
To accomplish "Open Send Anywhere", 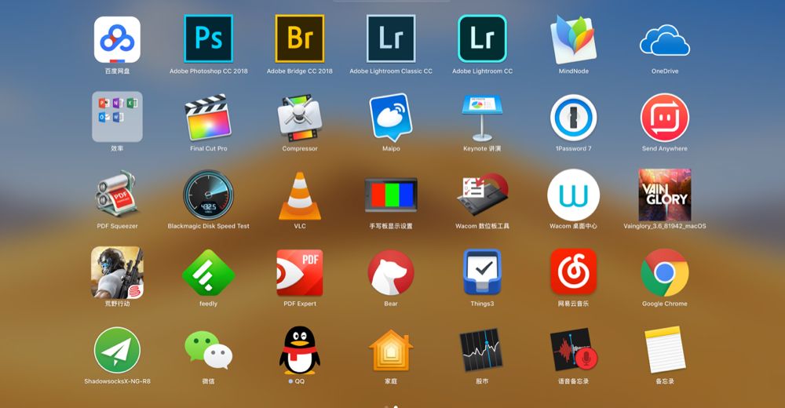I will [665, 118].
